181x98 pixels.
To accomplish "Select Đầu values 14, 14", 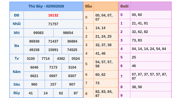I will click(x=100, y=28).
